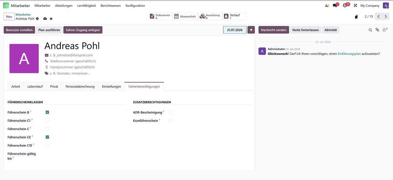393x180 pixels.
Task: Open My Company selector
Action: click(x=370, y=5)
